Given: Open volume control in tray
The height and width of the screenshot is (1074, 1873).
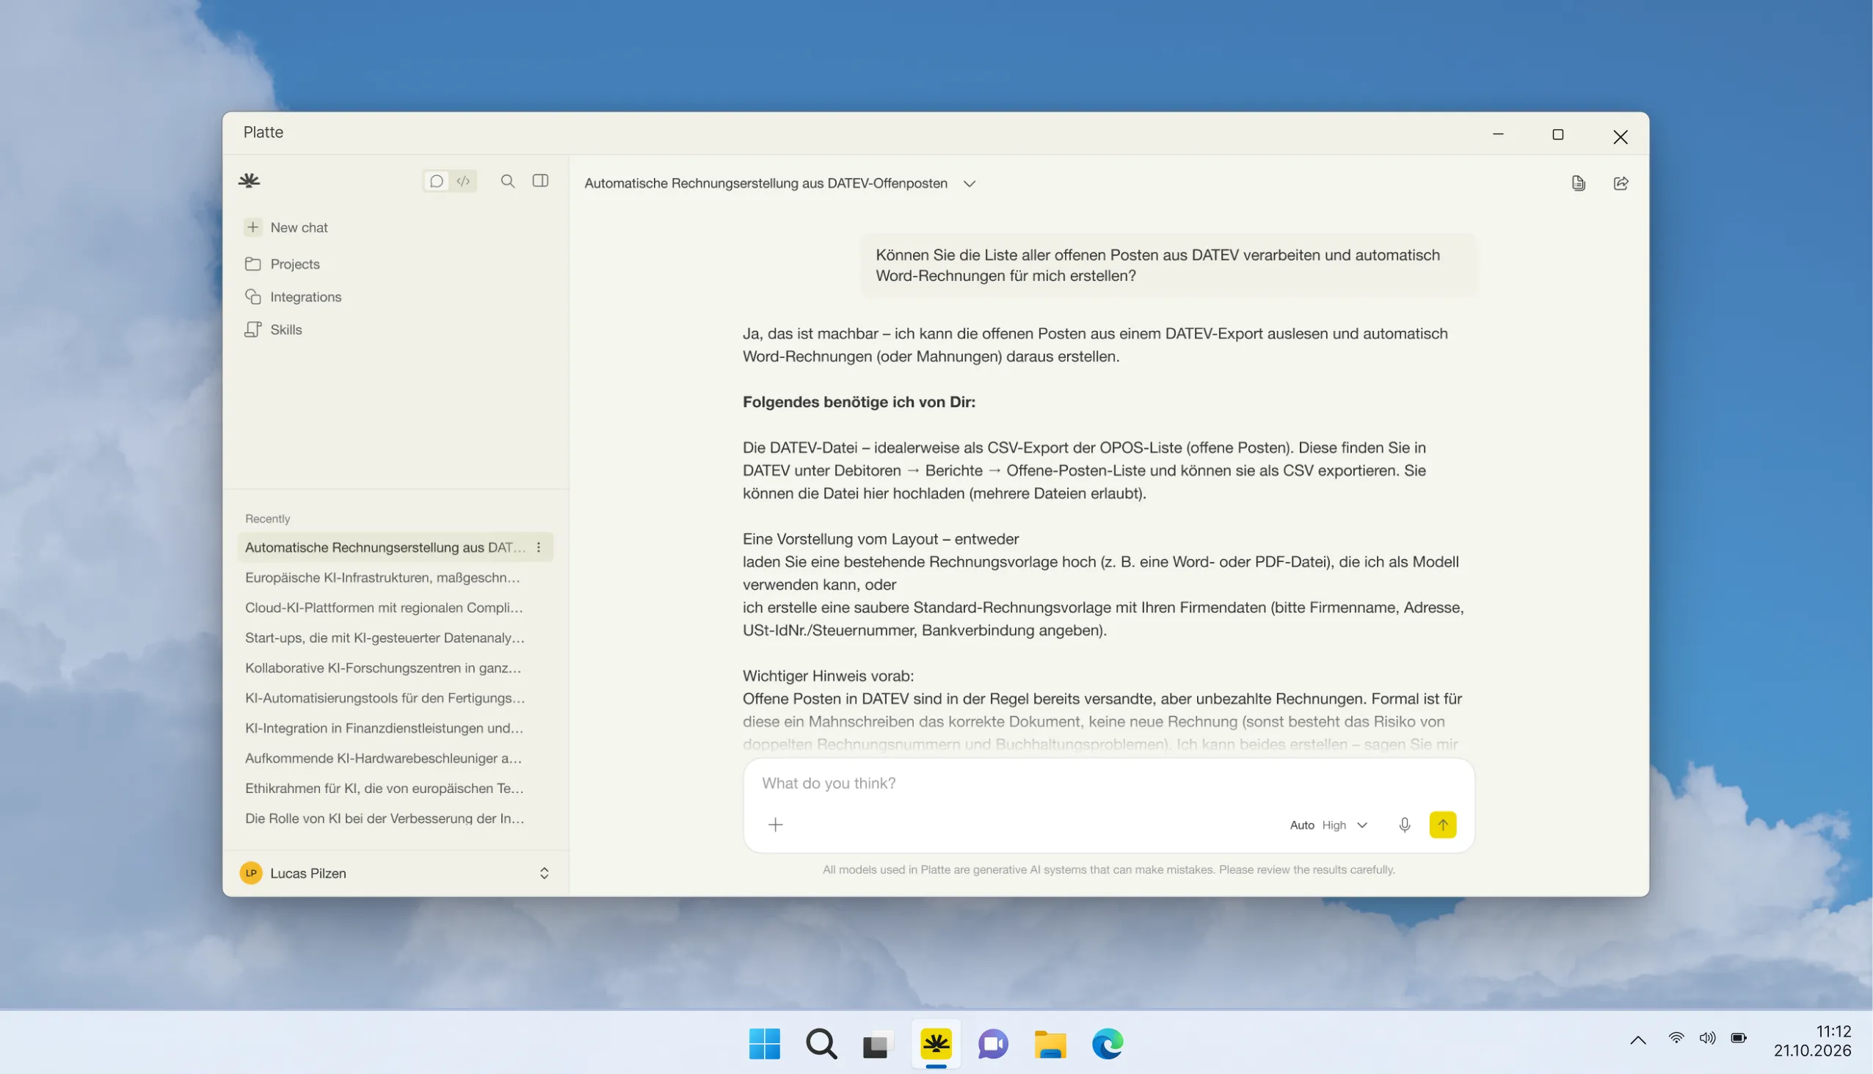Looking at the screenshot, I should pos(1708,1039).
